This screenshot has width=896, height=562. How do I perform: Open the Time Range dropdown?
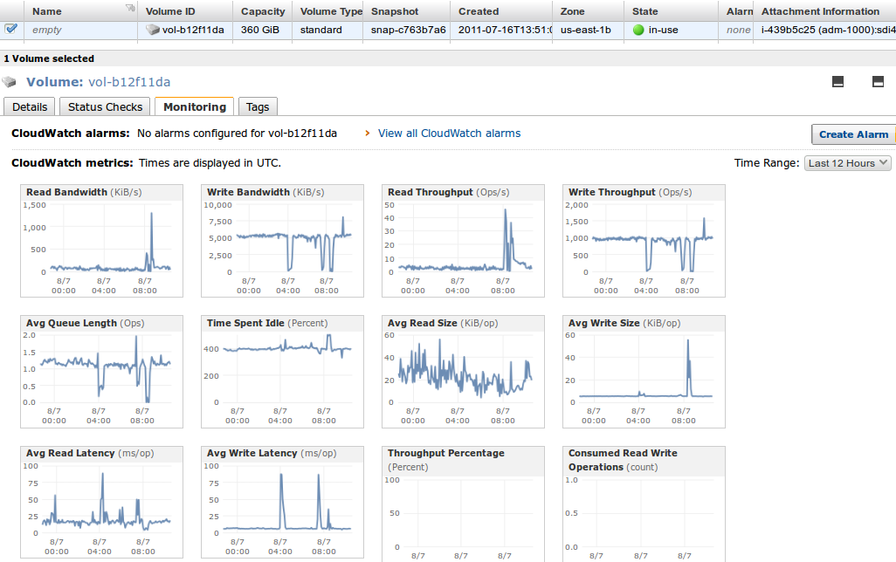pyautogui.click(x=847, y=163)
